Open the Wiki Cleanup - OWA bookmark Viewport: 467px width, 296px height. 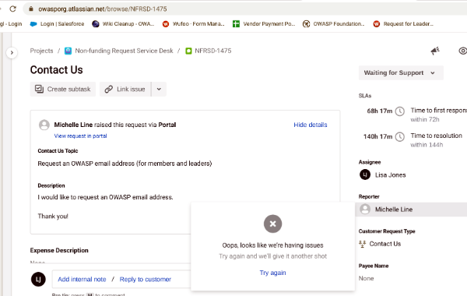tap(123, 24)
